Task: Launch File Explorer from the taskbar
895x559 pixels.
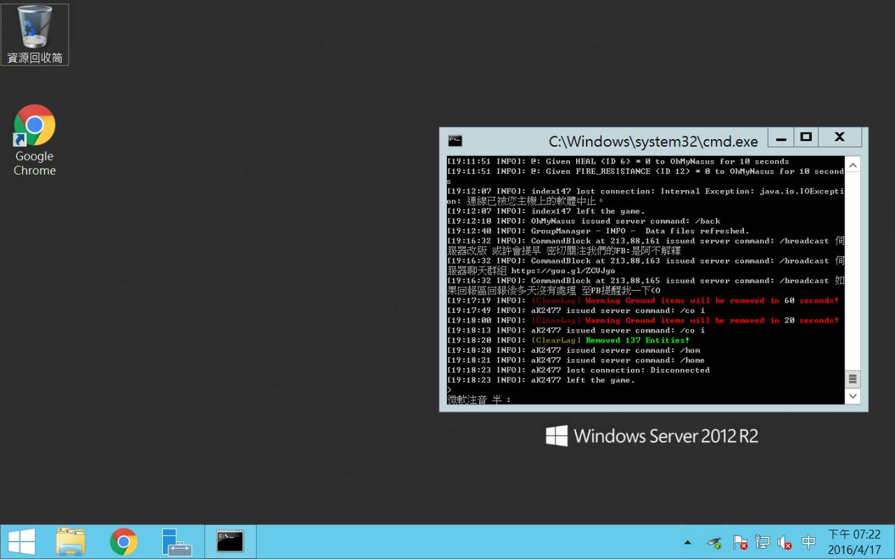Action: (x=70, y=542)
